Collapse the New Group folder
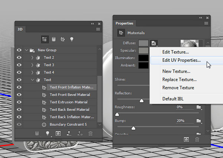 (26, 50)
